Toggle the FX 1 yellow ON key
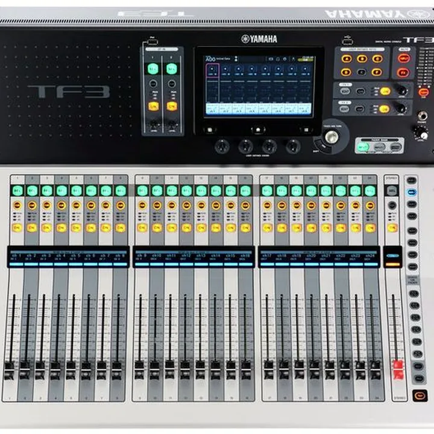Viewport: 434px width, 434px height. tap(385, 91)
